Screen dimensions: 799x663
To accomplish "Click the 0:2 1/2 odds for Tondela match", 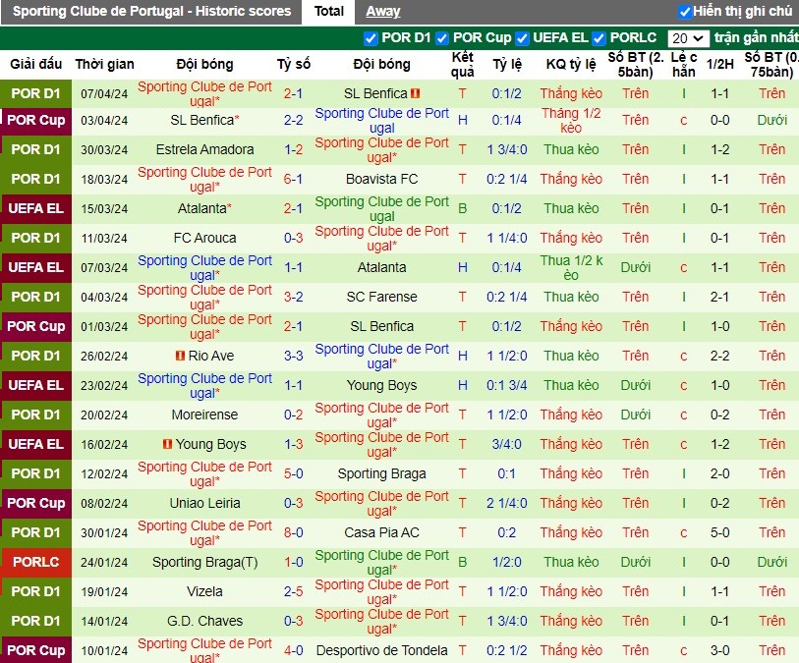I will click(506, 651).
